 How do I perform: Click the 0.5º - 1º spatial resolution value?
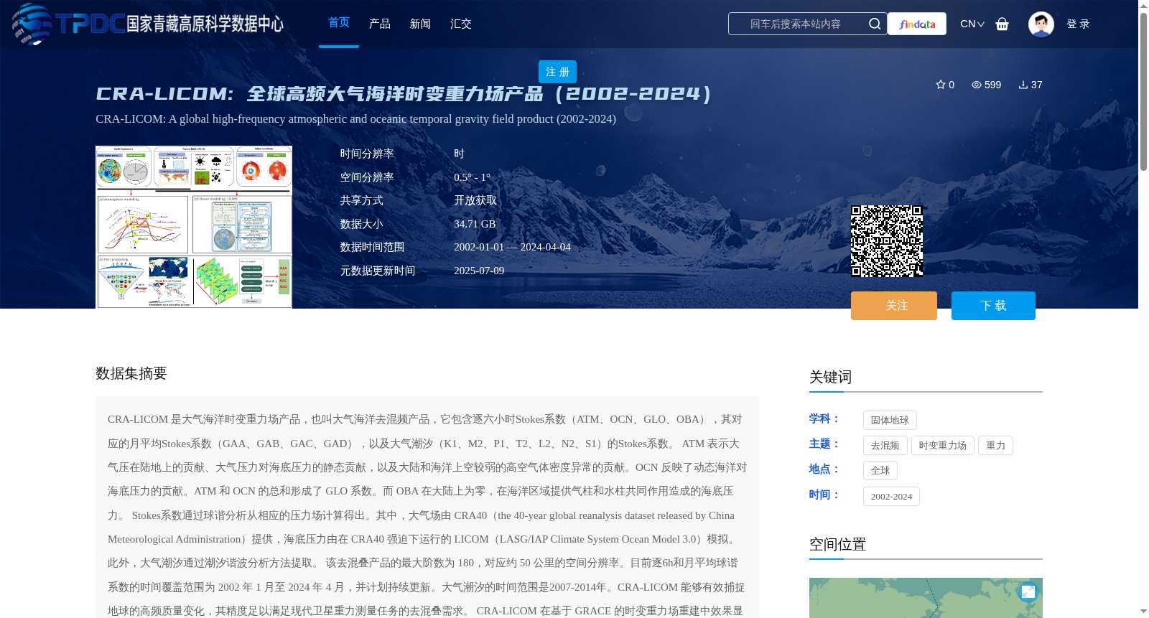(472, 177)
